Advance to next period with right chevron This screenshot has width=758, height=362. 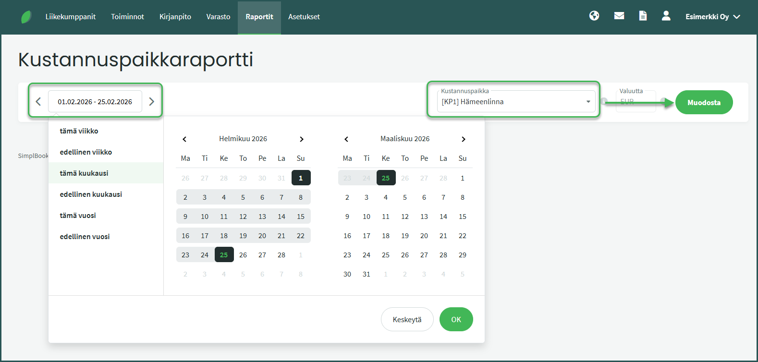coord(151,102)
